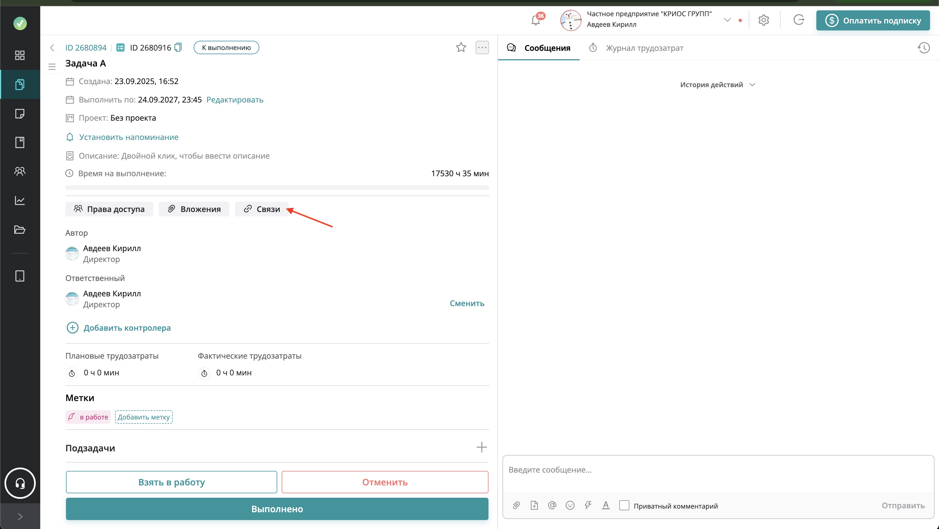Enable the Приватный комментарий checkbox

[x=624, y=505]
